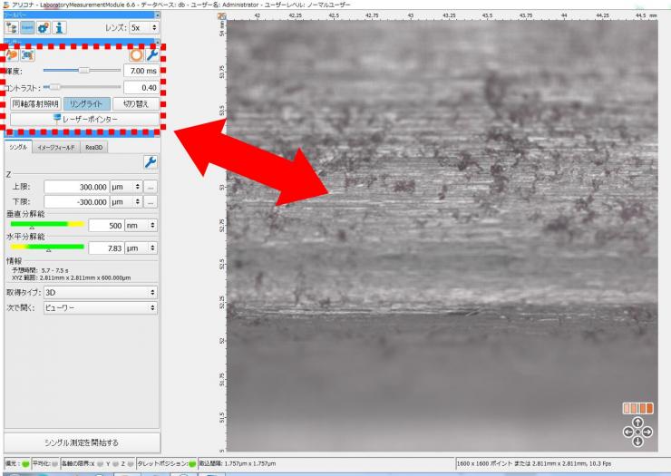Screen dimensions: 671x476
Task: Switch to the イメージフィールド tab
Action: pos(55,147)
